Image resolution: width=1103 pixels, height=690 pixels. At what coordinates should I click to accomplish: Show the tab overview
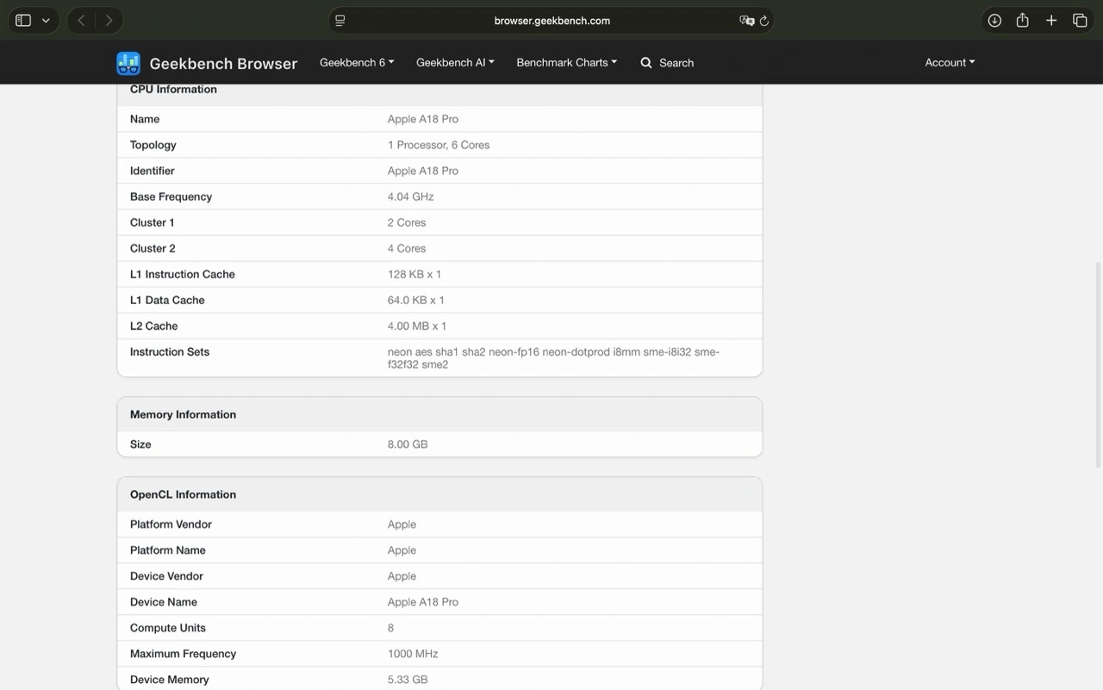click(x=1080, y=21)
